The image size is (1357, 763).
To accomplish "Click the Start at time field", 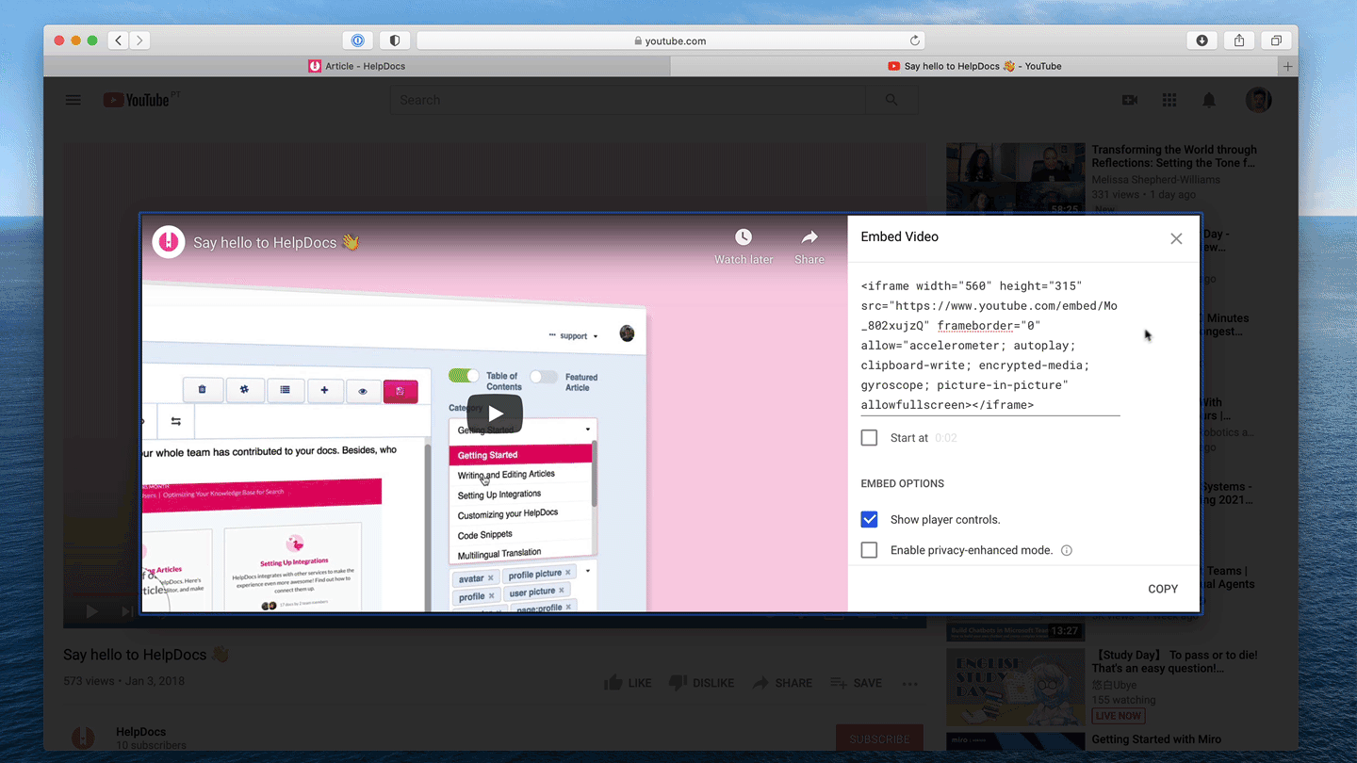I will click(946, 438).
